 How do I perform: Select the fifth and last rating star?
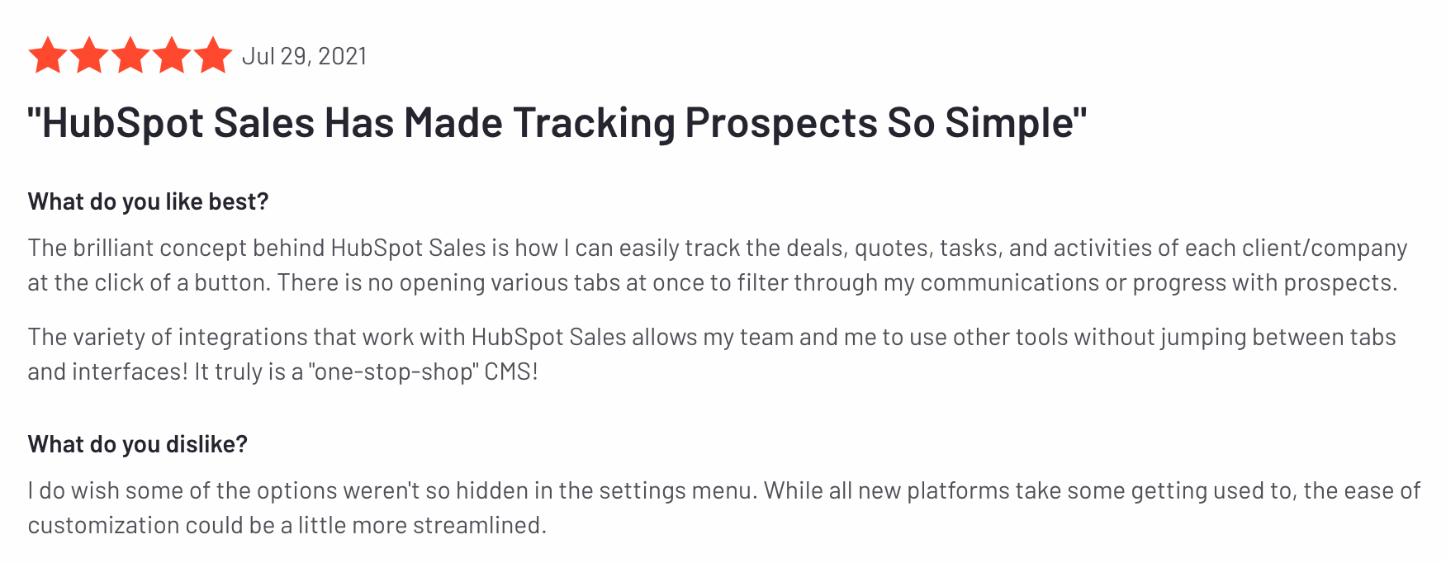(213, 55)
